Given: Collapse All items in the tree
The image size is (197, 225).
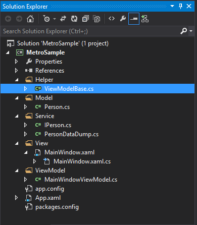Looking at the screenshot, I should click(x=85, y=19).
